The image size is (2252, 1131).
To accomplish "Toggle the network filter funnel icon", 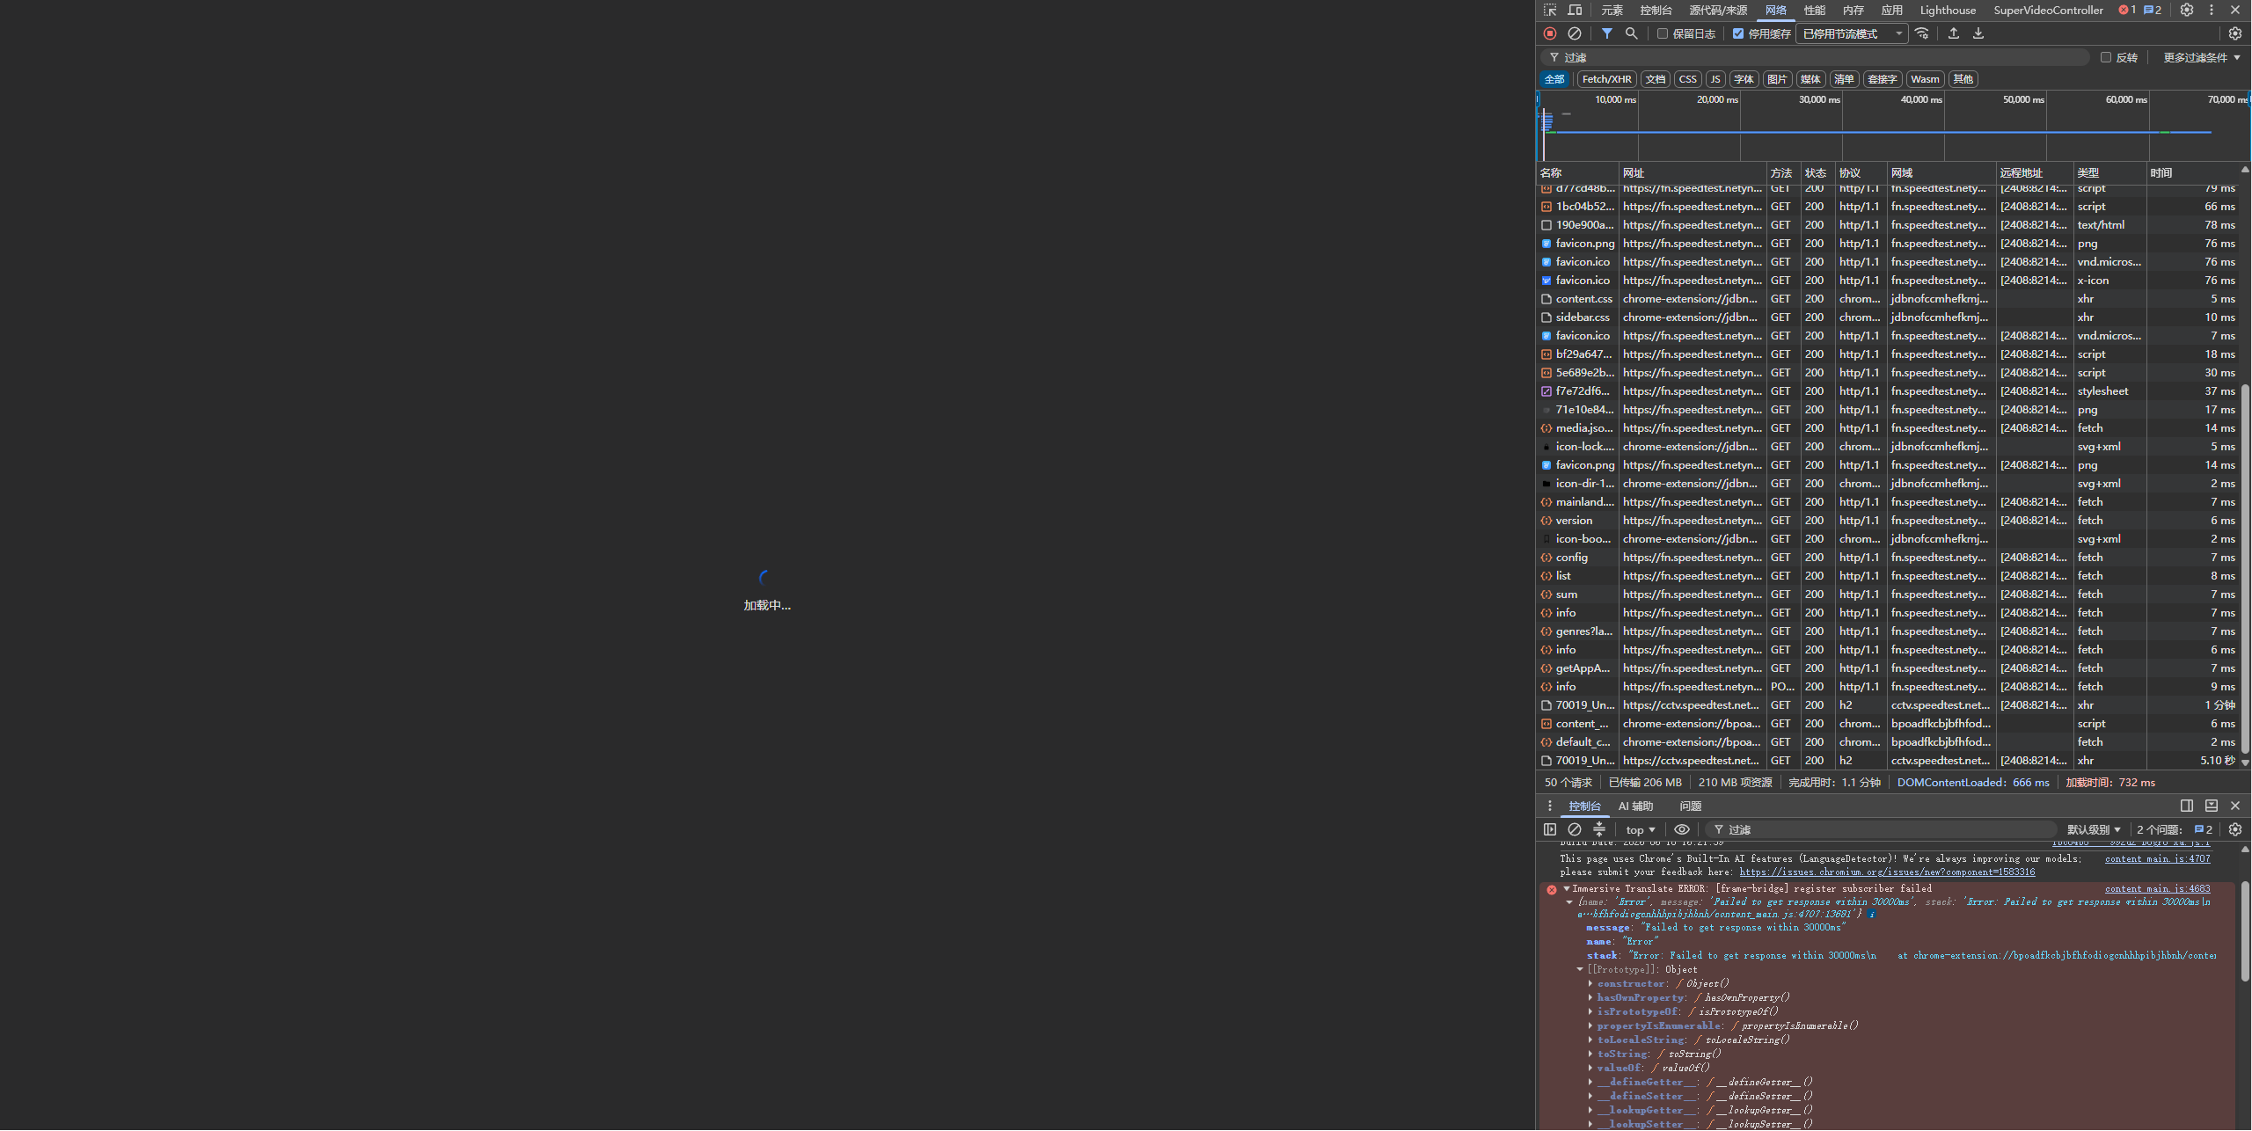I will tap(1607, 33).
